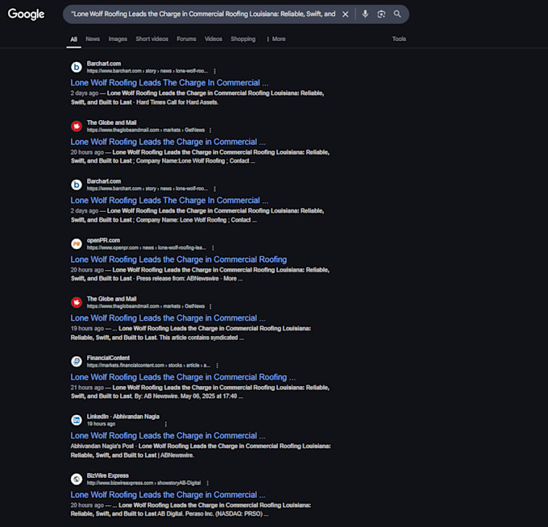Click the openpr.com news URL breadcrumb
Image resolution: width=548 pixels, height=527 pixels.
pyautogui.click(x=147, y=247)
